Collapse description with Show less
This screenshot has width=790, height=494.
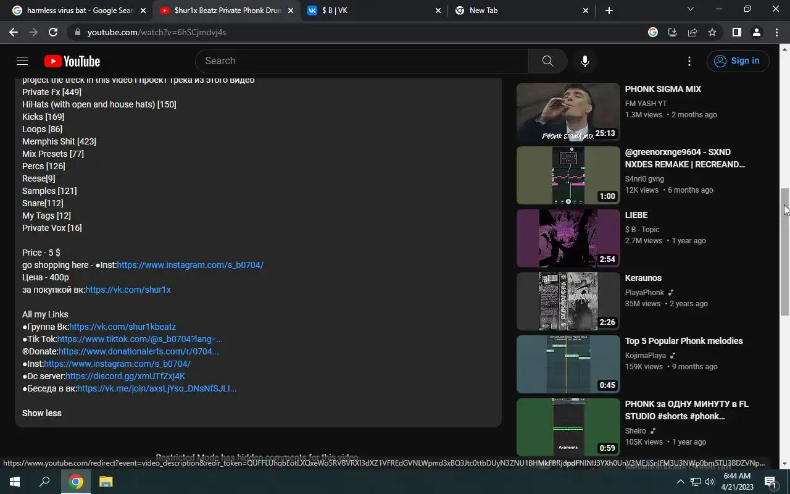tap(42, 413)
